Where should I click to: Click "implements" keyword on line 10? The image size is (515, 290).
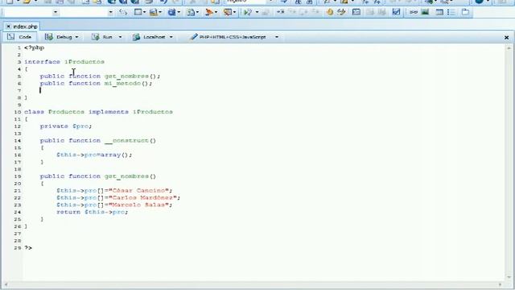tap(109, 112)
